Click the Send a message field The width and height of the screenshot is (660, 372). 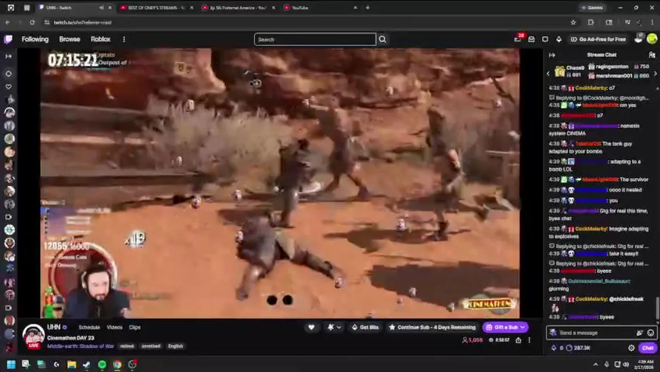[x=601, y=333]
